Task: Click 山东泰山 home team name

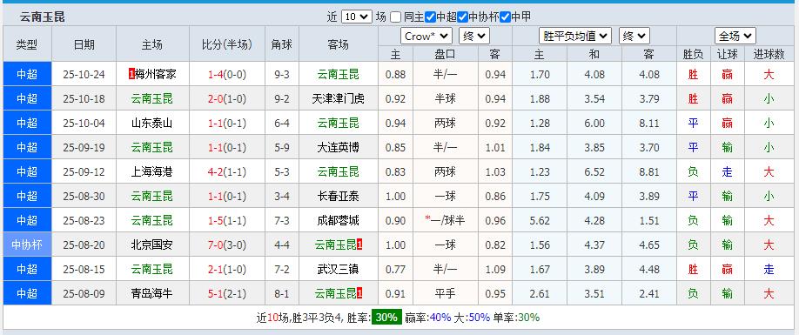Action: (151, 124)
